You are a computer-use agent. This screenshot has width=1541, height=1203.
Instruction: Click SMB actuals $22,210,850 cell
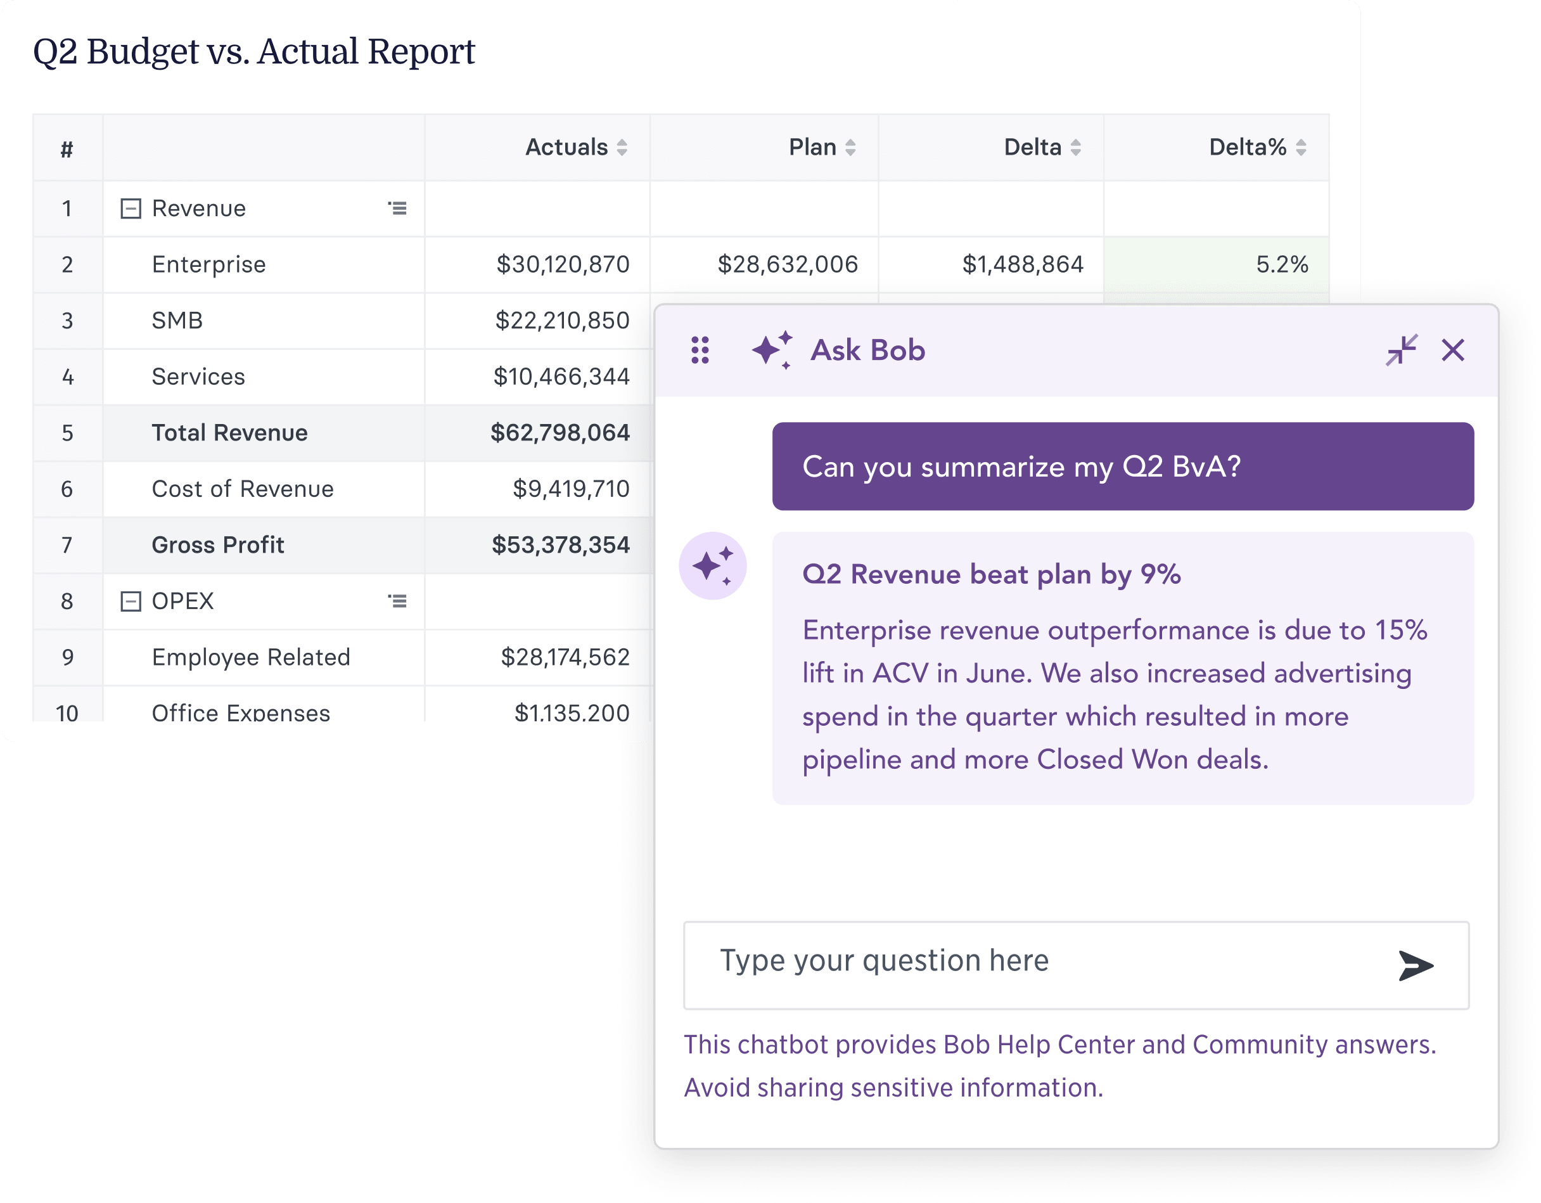pyautogui.click(x=537, y=321)
